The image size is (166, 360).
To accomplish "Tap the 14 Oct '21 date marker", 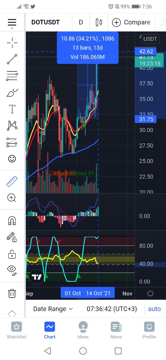I will click(98, 293).
